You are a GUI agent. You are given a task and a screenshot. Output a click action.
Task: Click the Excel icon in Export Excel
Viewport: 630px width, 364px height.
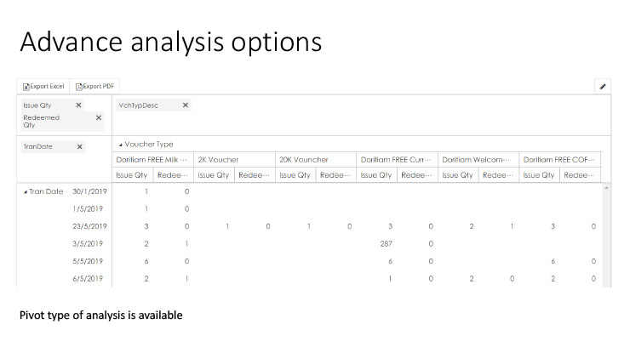point(26,86)
